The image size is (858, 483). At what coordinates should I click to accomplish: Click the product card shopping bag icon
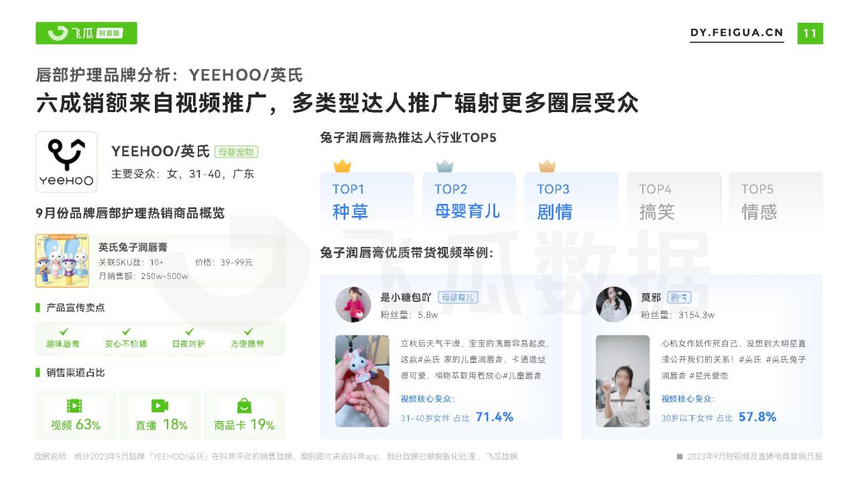coord(244,406)
